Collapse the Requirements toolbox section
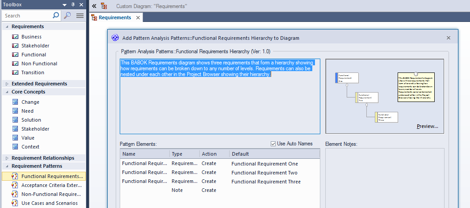The height and width of the screenshot is (208, 470). (7, 27)
